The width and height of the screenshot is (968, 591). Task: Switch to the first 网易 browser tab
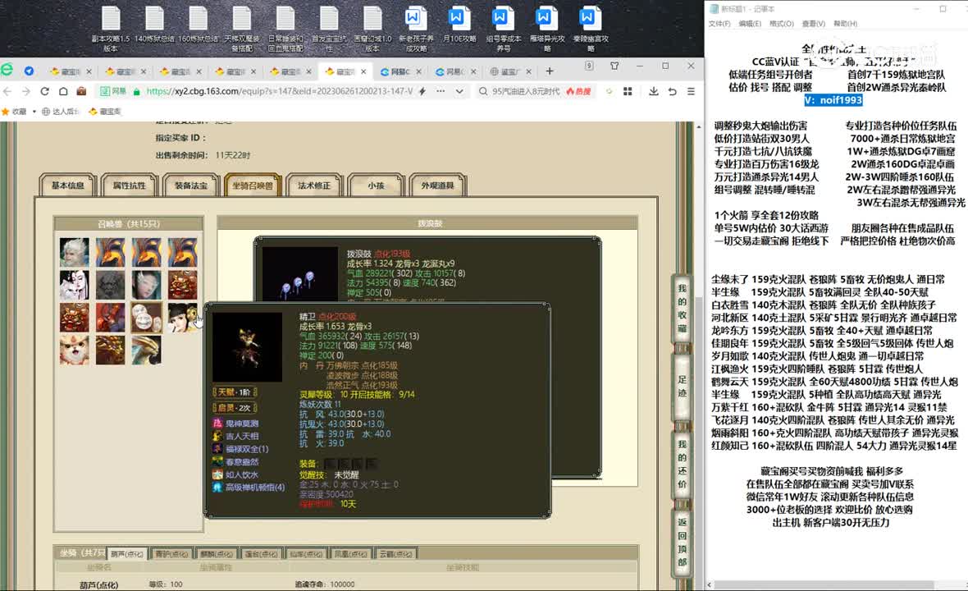tap(400, 71)
